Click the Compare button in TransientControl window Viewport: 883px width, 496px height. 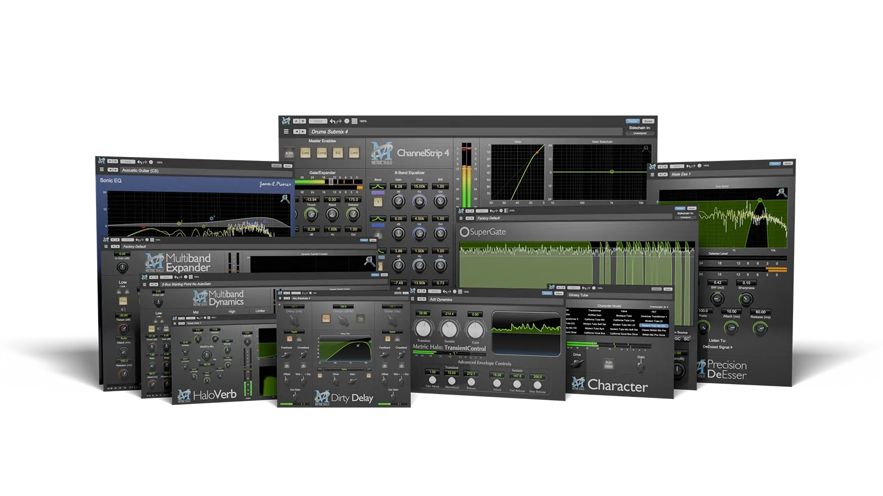547,293
